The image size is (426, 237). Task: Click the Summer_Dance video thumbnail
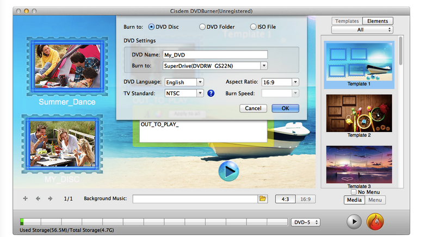tap(67, 66)
